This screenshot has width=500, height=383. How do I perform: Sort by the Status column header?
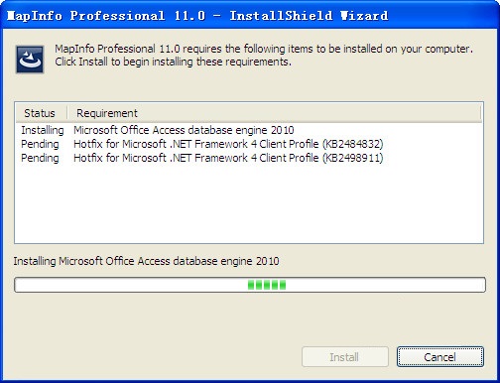[x=42, y=113]
